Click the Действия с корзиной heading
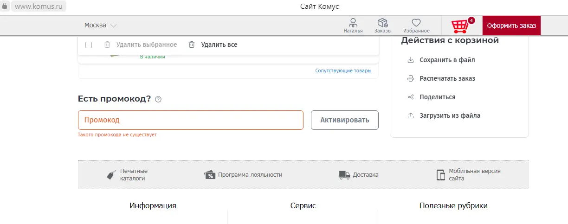Viewport: 568px width, 224px height. (450, 40)
